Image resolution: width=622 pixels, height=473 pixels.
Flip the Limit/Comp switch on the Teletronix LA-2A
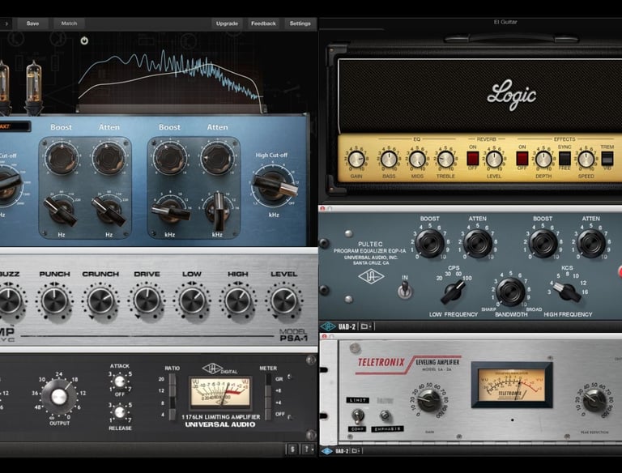coord(357,415)
